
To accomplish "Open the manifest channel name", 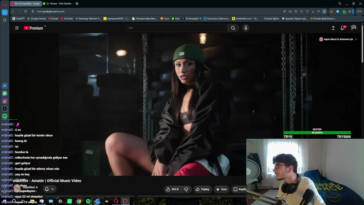I will click(x=29, y=187).
